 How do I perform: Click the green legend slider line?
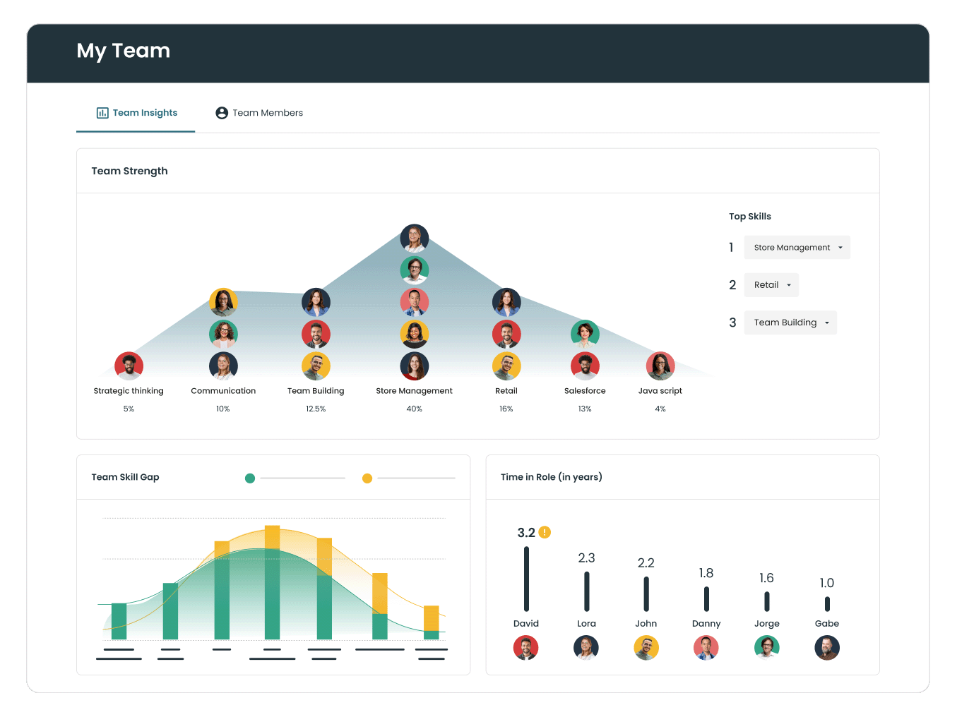pyautogui.click(x=302, y=478)
